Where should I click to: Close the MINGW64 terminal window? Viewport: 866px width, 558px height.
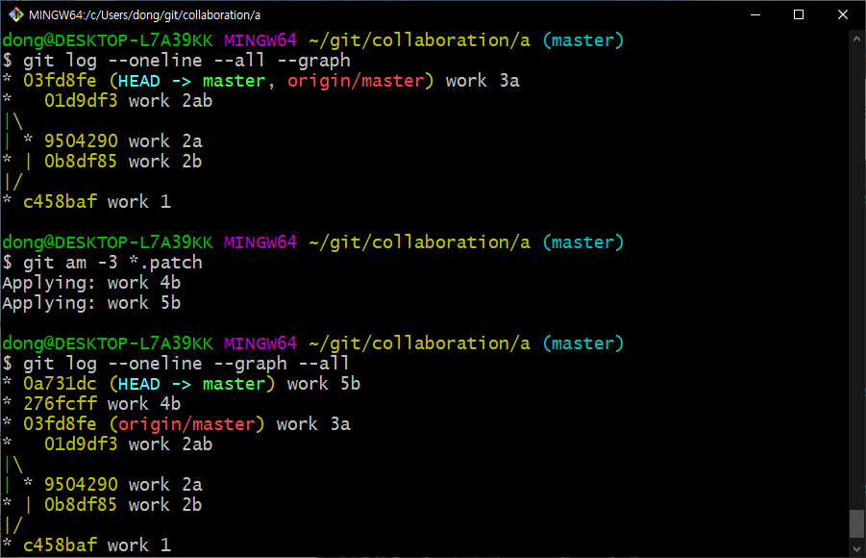coord(842,15)
